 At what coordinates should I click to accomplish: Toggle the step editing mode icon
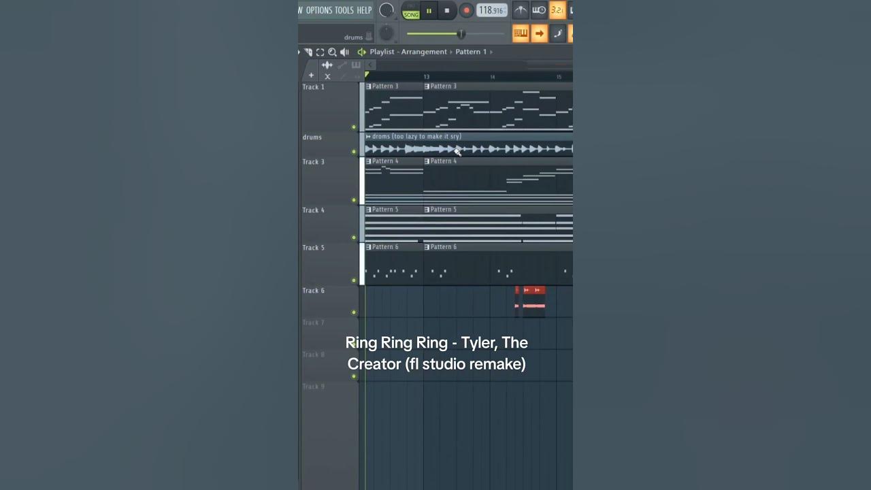557,33
